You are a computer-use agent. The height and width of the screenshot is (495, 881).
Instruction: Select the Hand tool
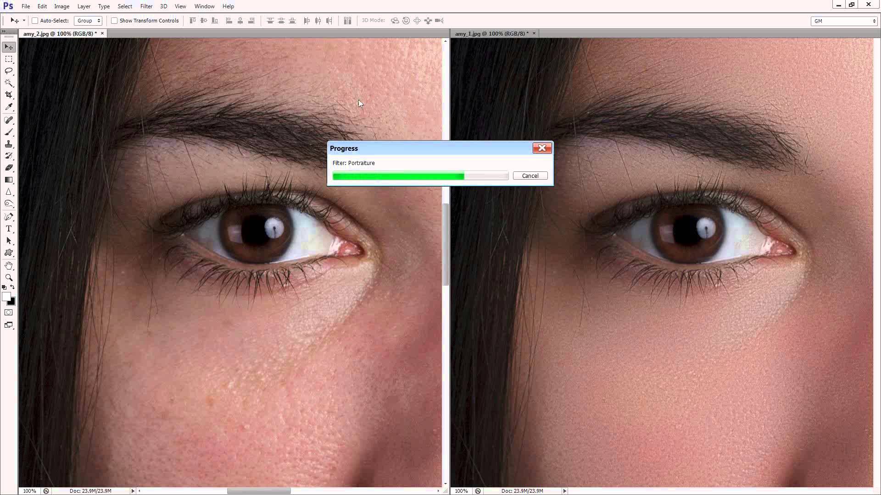click(9, 265)
